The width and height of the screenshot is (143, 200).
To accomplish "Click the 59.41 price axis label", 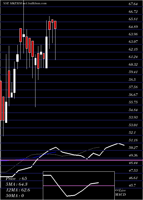I will coord(133,72).
